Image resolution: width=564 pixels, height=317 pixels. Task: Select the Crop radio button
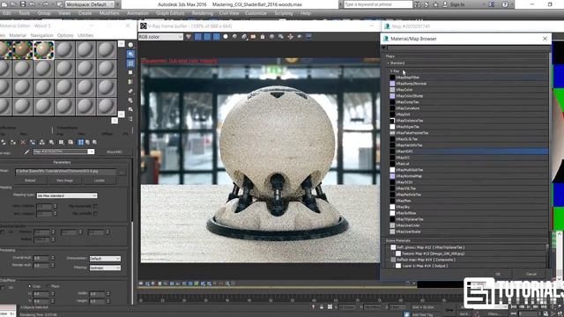tap(29, 286)
